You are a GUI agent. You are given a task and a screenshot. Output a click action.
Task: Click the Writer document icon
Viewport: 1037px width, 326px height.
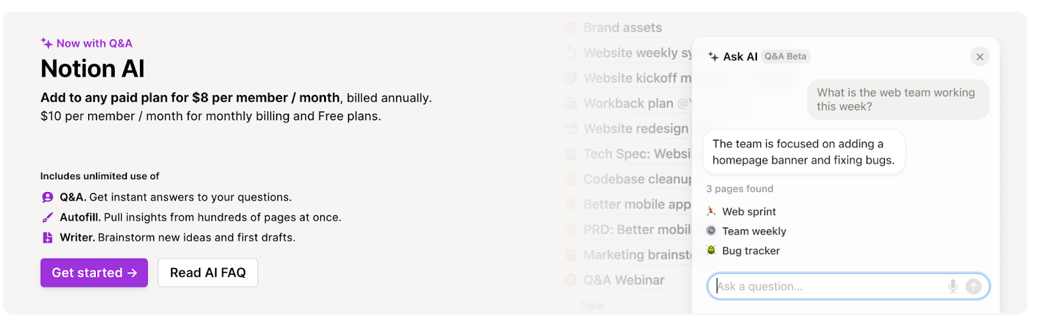pos(47,237)
